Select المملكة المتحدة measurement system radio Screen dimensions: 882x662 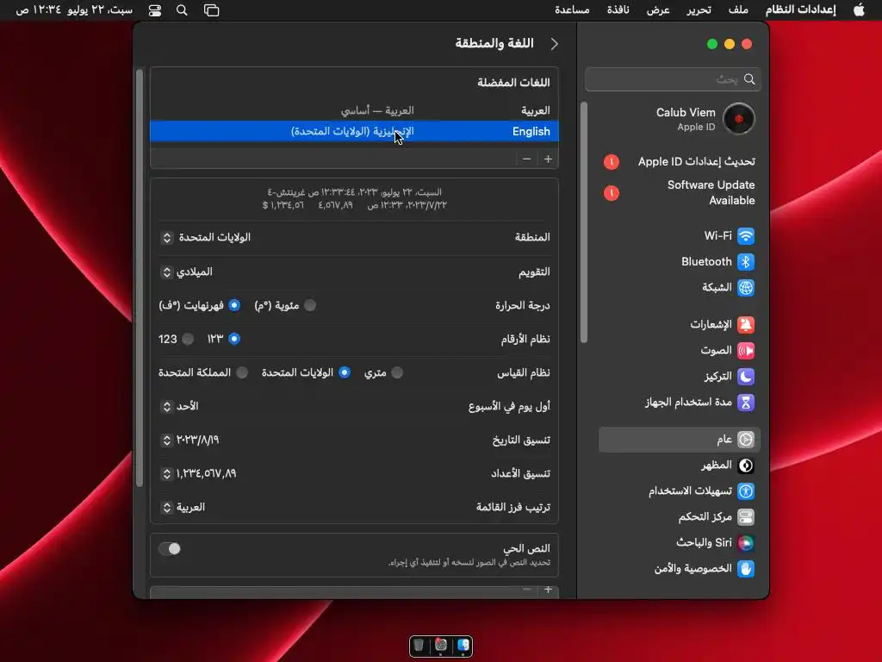pos(242,372)
